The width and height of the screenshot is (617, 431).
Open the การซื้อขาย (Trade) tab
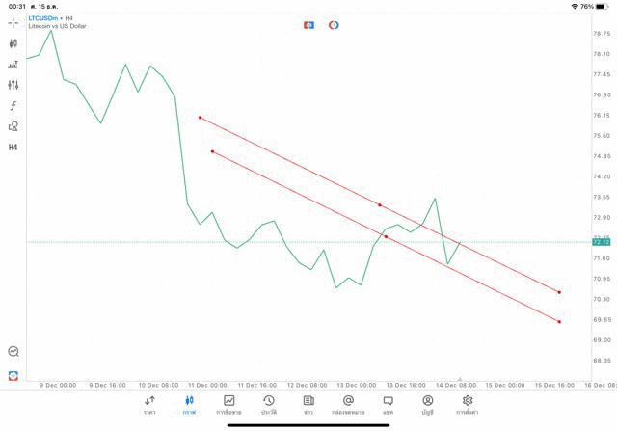pyautogui.click(x=228, y=405)
